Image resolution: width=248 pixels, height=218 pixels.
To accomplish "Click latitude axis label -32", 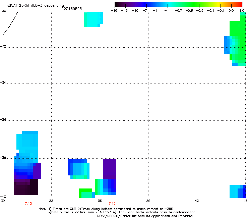I will click(3, 46).
